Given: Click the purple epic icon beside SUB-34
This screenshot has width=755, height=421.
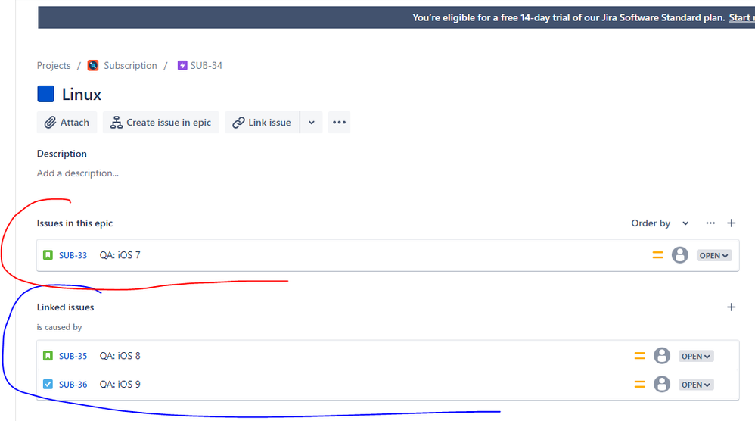Looking at the screenshot, I should tap(182, 66).
